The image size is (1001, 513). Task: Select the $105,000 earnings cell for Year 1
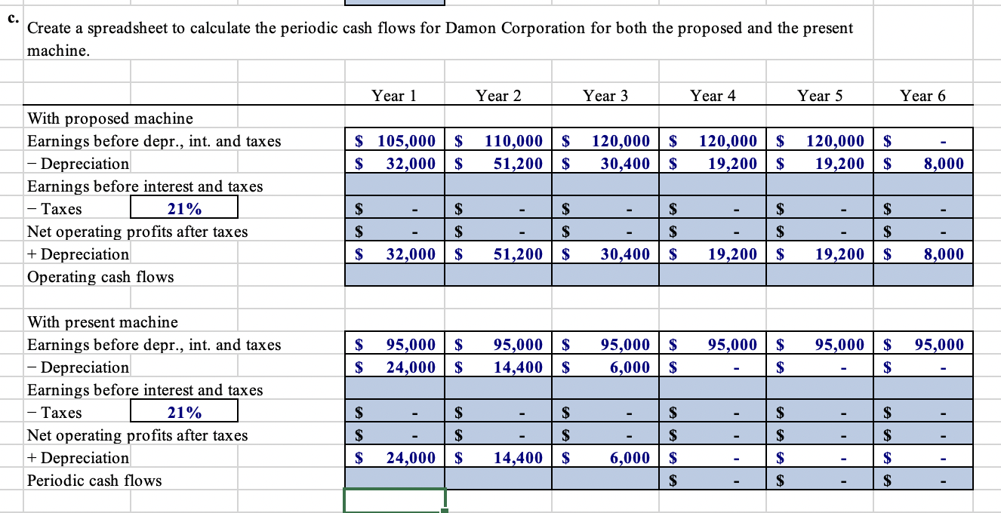[x=393, y=141]
